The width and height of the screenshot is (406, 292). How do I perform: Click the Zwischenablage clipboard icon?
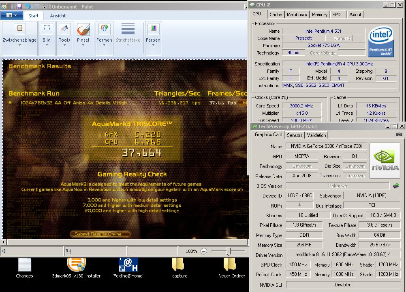20,28
